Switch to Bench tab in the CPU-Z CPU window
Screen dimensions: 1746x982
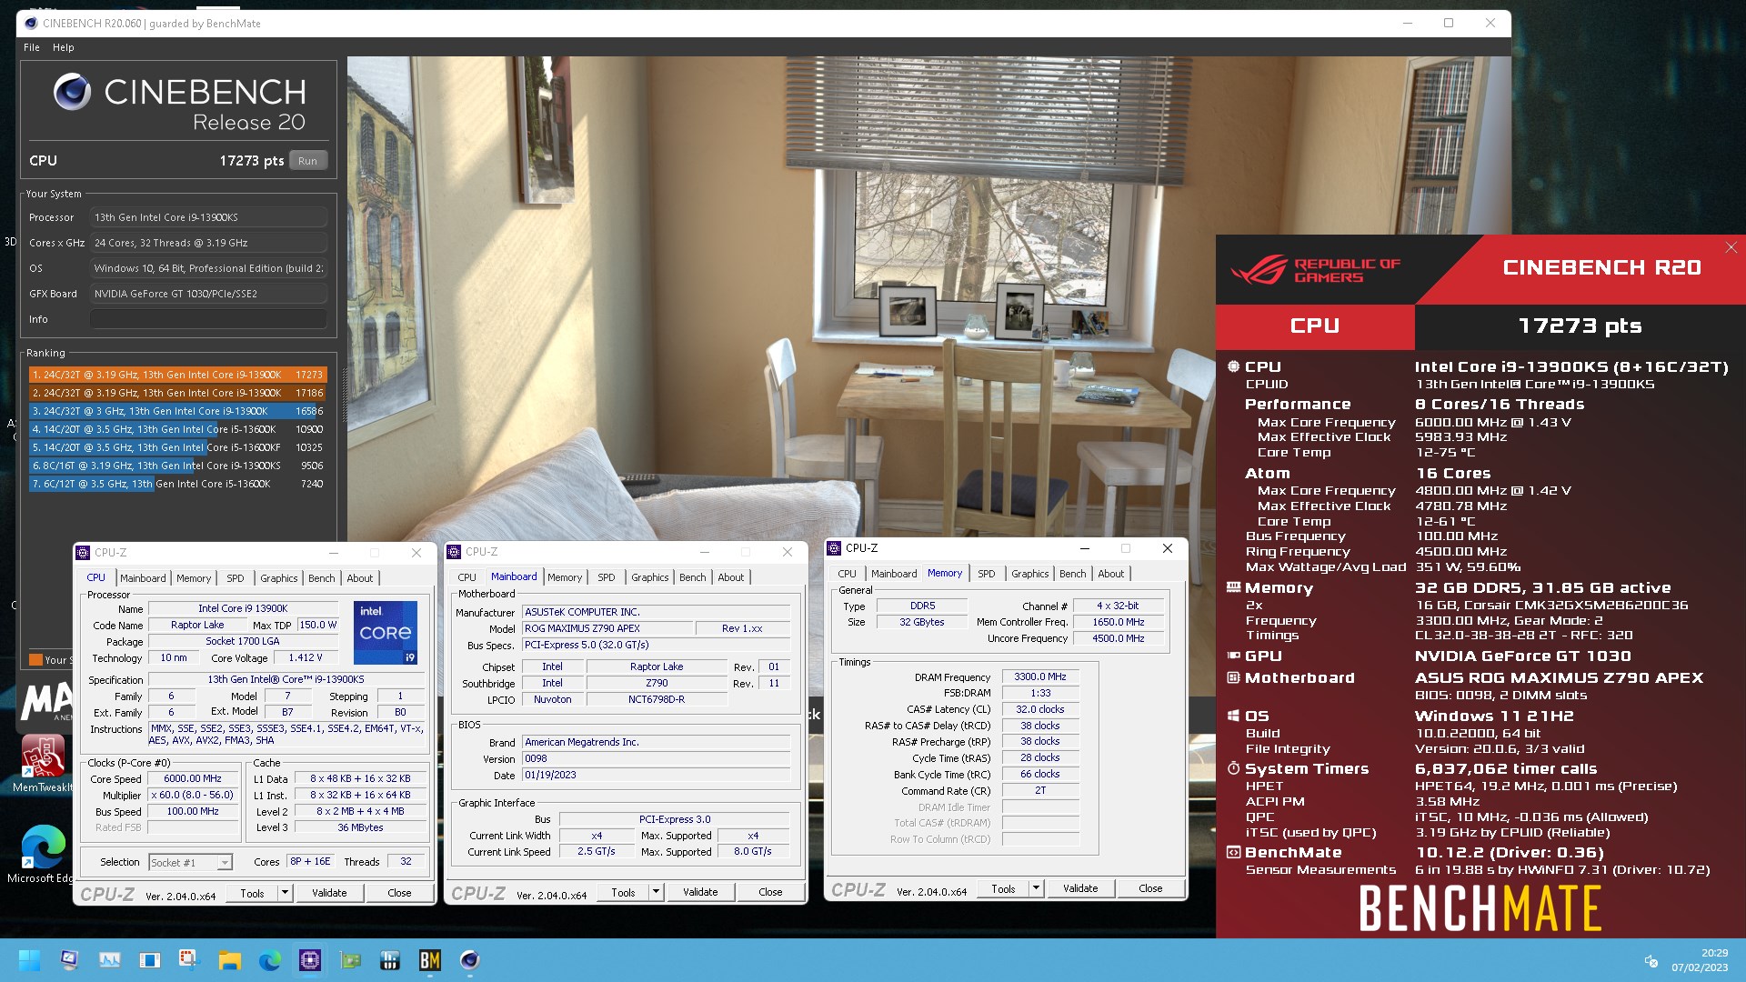pos(322,578)
